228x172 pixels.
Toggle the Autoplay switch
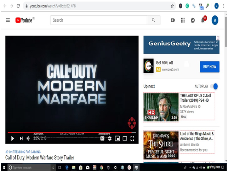(214, 86)
